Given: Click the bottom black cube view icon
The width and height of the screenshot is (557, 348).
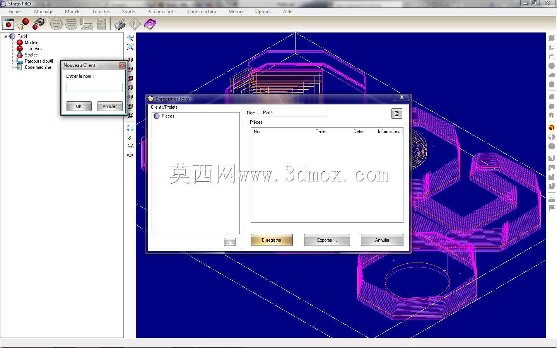Looking at the screenshot, I should click(x=130, y=116).
